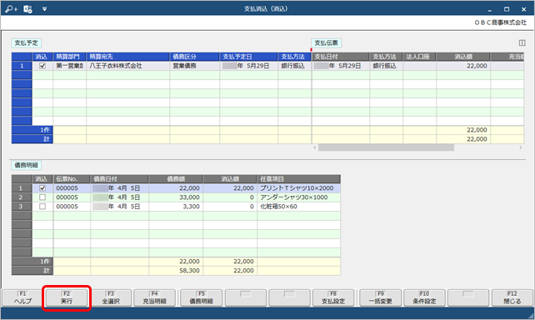Click 伝票No. column header
The image size is (535, 320).
[x=72, y=179]
